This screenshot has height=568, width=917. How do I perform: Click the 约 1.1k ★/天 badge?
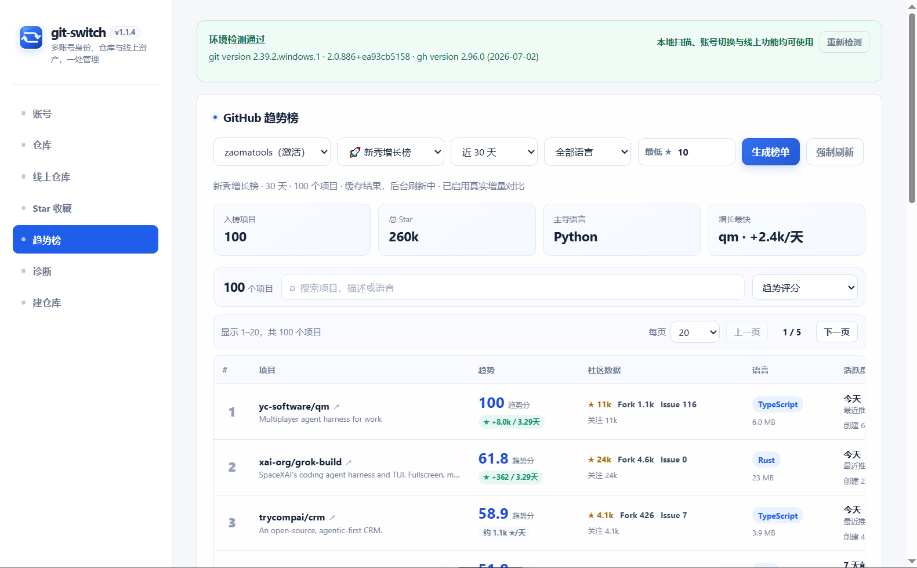click(504, 533)
